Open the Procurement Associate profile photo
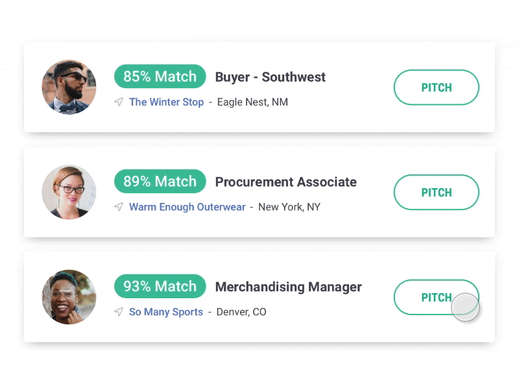 (69, 192)
